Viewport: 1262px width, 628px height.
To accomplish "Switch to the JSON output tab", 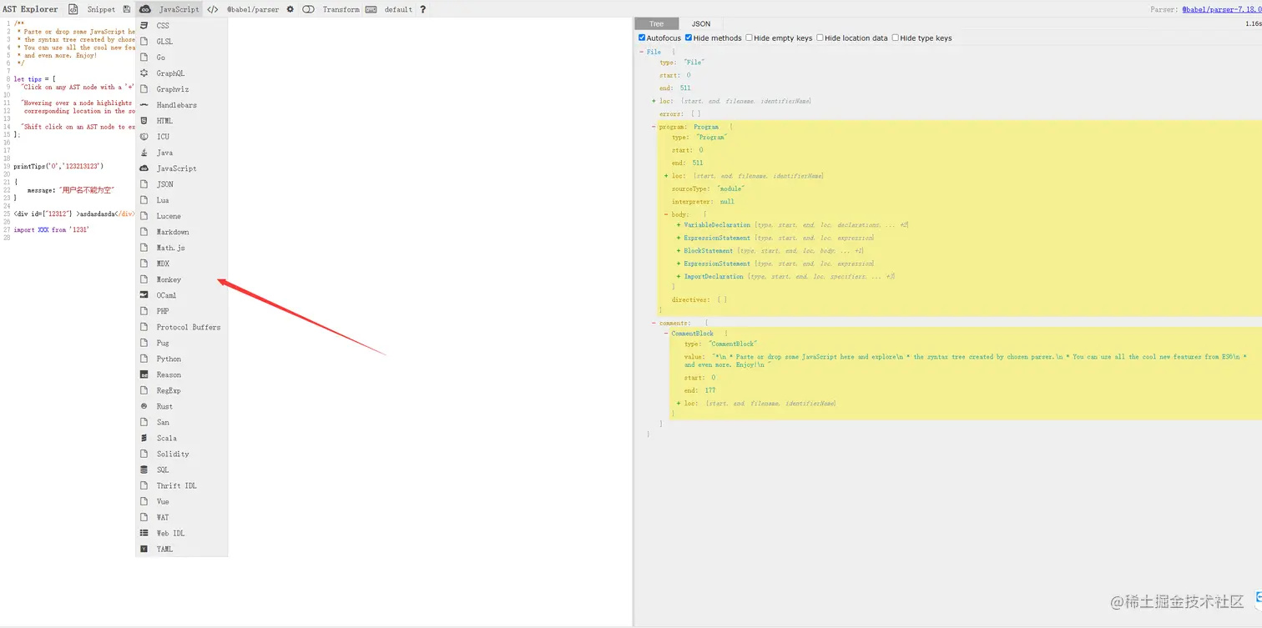I will [x=701, y=23].
